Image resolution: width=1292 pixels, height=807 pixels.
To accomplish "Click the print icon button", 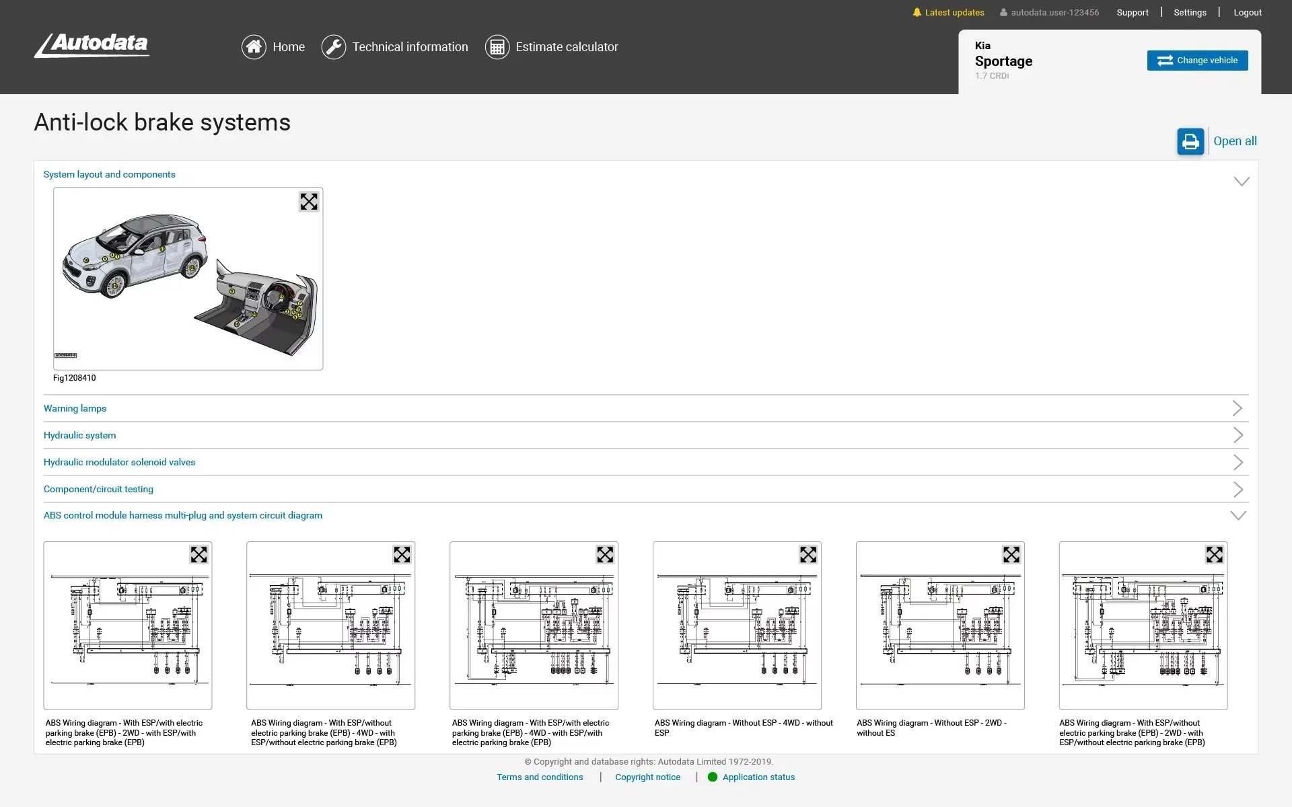I will click(x=1190, y=141).
